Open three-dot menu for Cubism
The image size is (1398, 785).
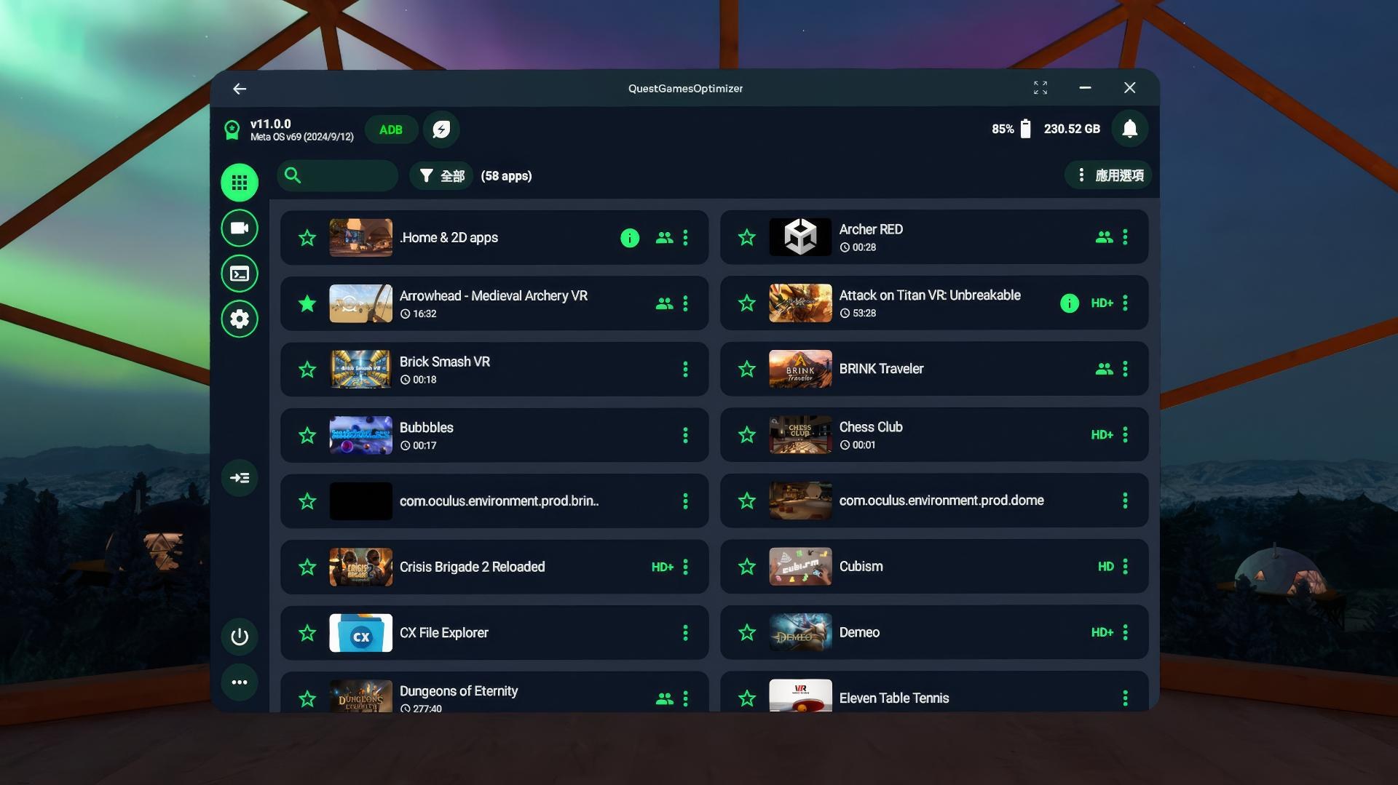coord(1125,567)
